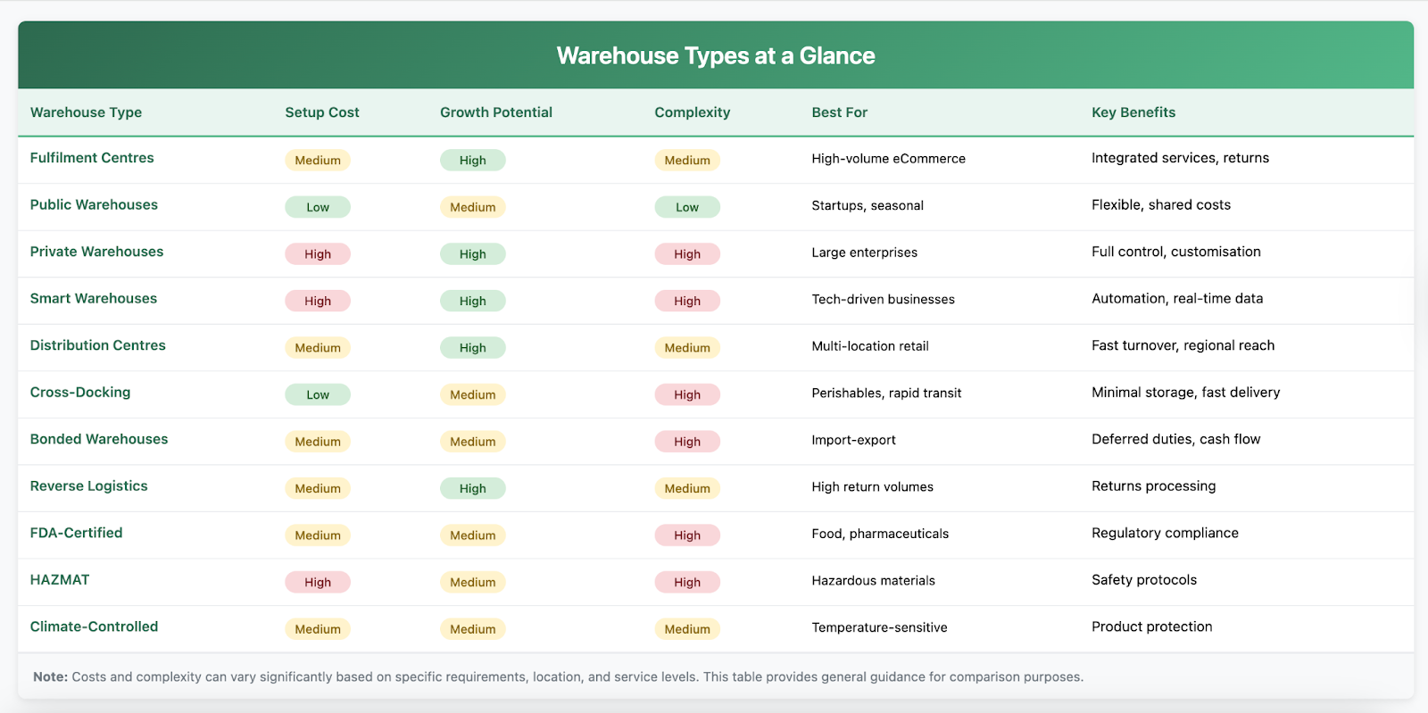Click the Warehouse Type column header

point(86,112)
